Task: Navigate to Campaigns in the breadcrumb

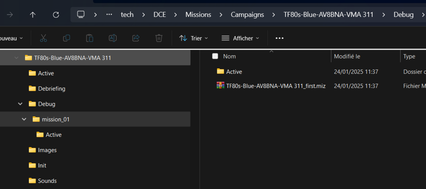Action: tap(247, 15)
